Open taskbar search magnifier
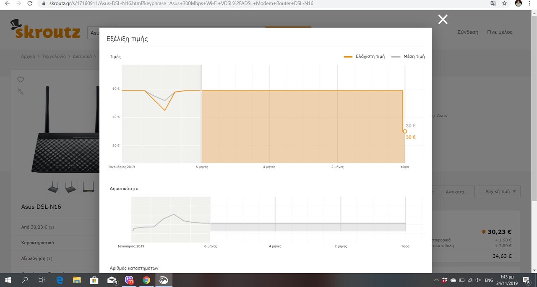Screen dimensions: 537x287 tap(25, 280)
